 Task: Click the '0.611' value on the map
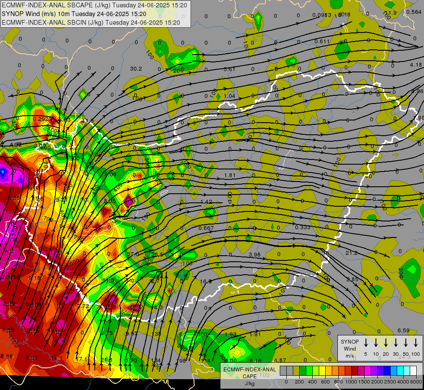coord(322,42)
